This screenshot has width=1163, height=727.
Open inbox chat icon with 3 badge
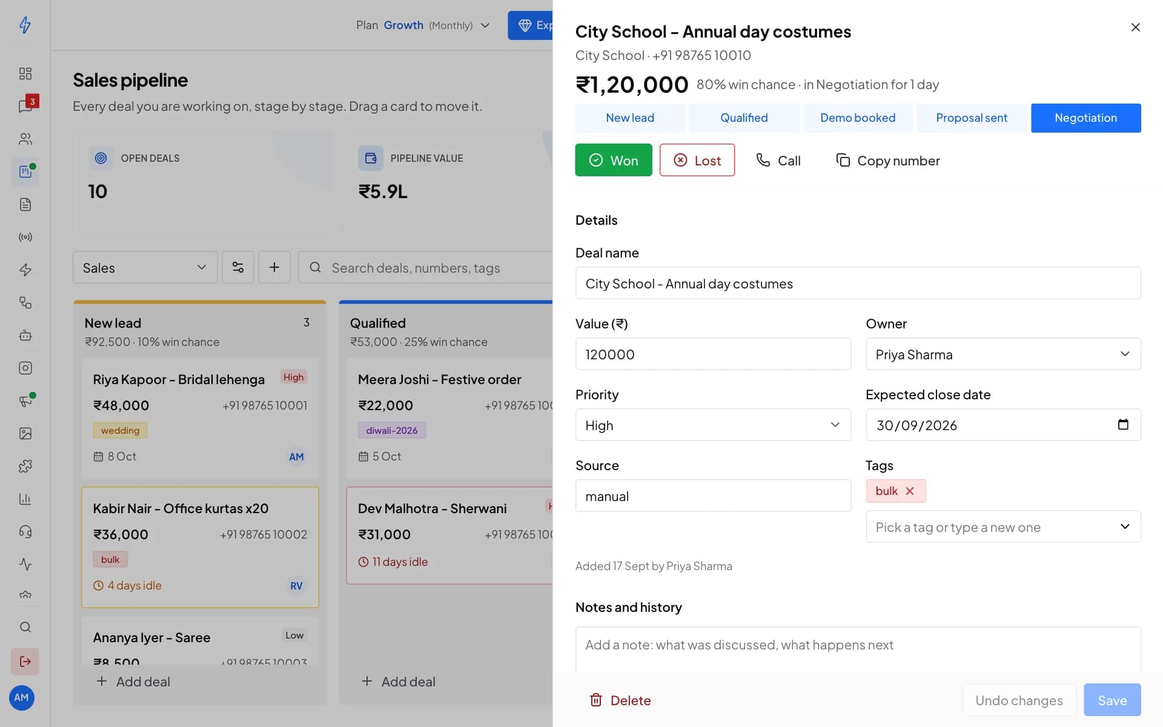(x=25, y=106)
